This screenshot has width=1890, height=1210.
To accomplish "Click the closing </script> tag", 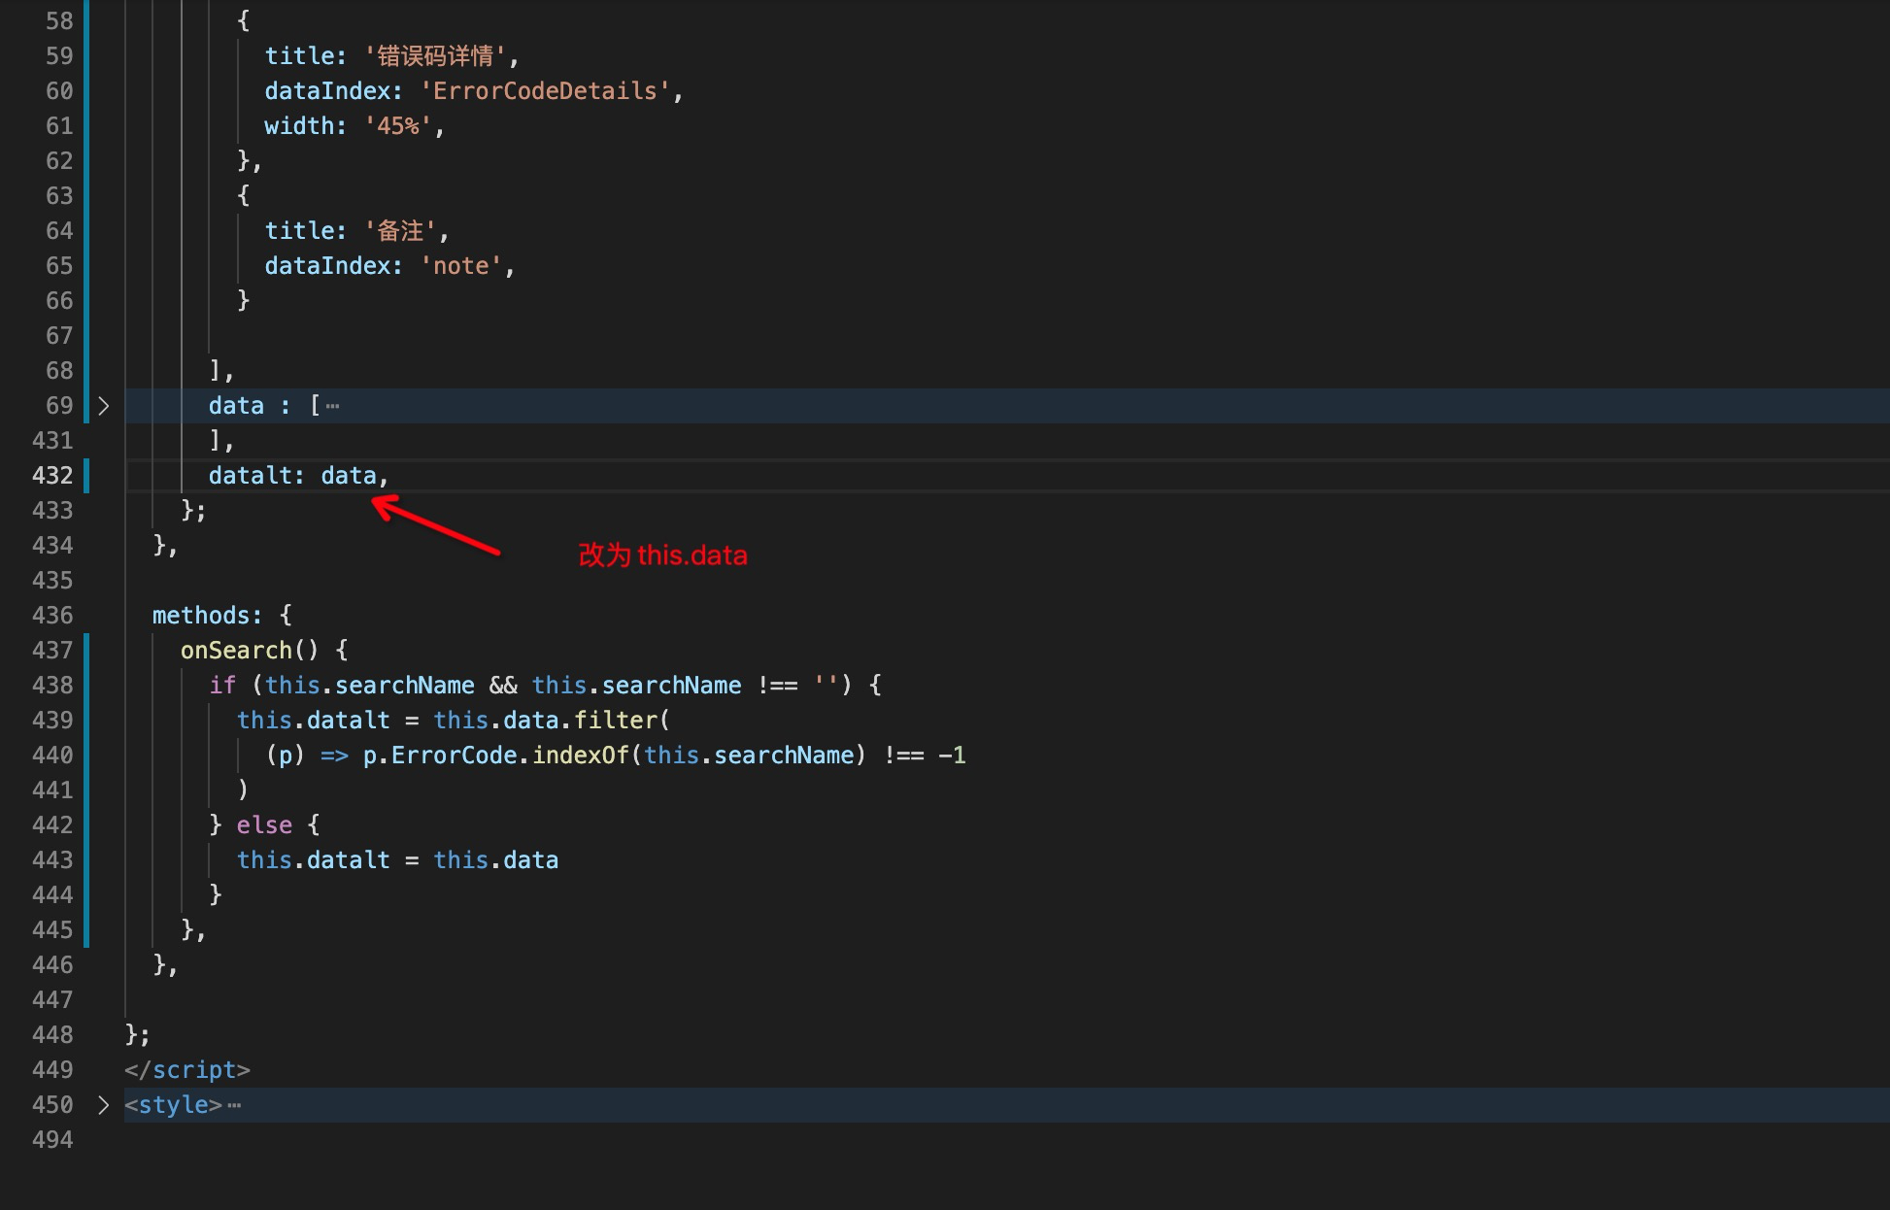I will (x=187, y=1070).
